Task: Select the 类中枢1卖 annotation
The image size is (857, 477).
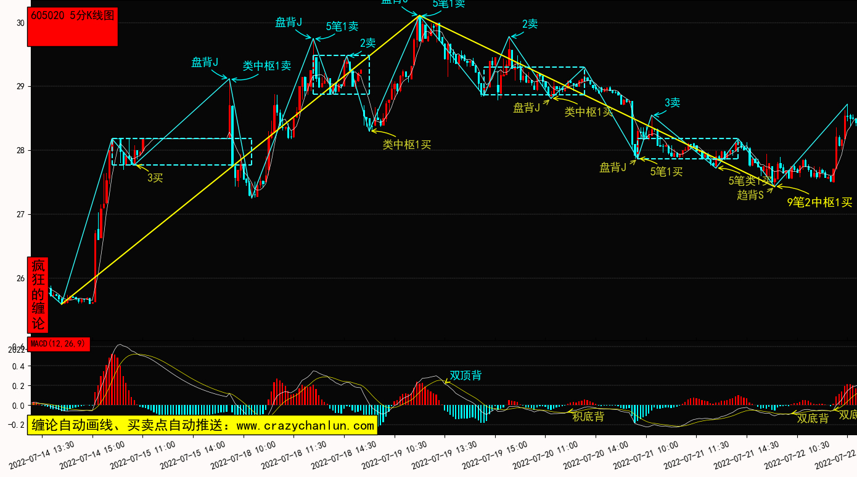Action: 266,66
